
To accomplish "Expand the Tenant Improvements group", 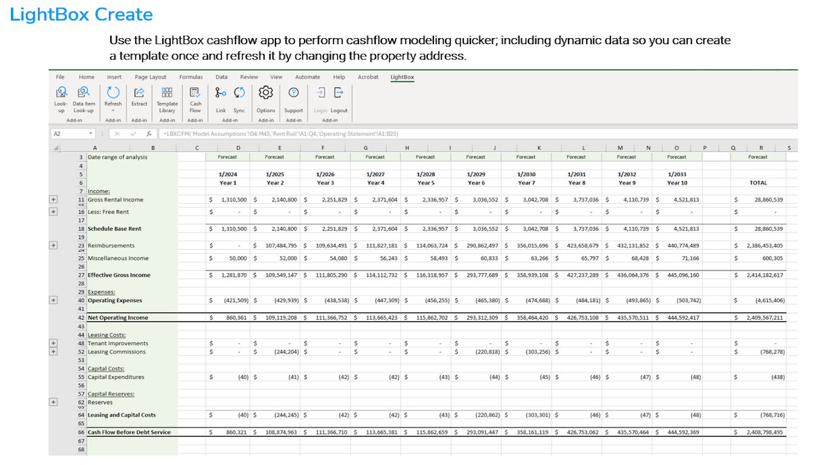I will [x=53, y=343].
